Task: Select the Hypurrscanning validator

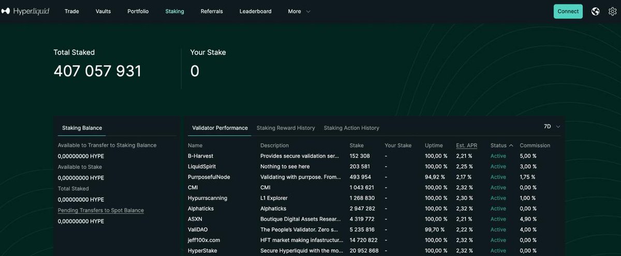Action: click(x=208, y=198)
